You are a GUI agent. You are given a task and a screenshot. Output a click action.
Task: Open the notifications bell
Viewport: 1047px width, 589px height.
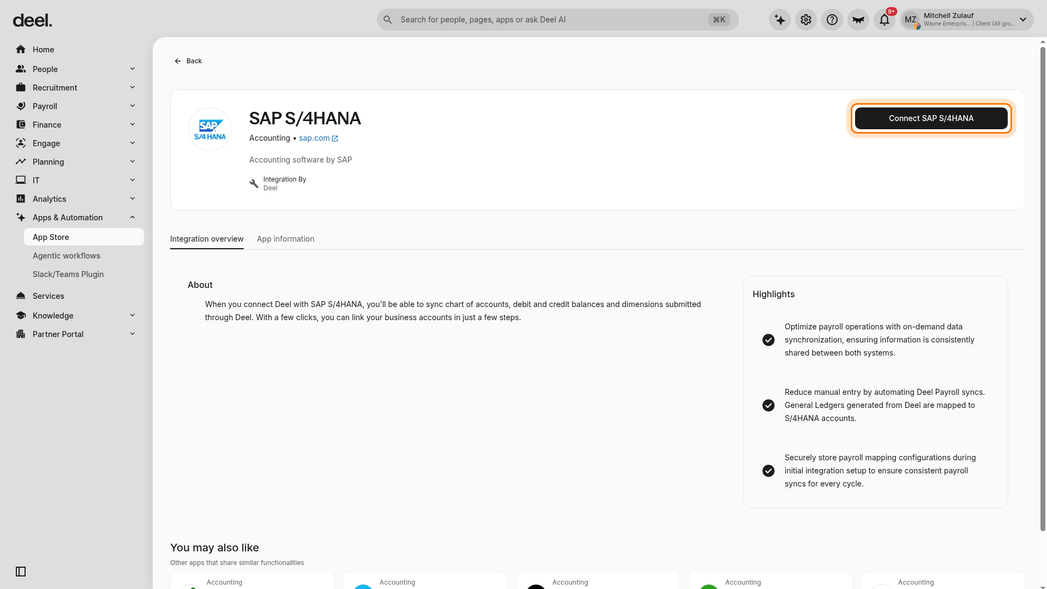(884, 20)
